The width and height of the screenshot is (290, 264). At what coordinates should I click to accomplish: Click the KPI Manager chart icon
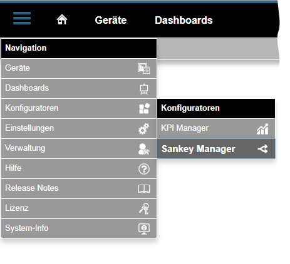(x=262, y=129)
